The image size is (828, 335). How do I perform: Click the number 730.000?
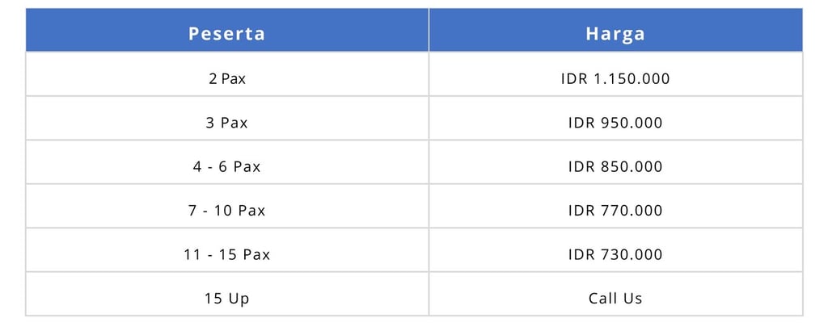[x=632, y=255]
